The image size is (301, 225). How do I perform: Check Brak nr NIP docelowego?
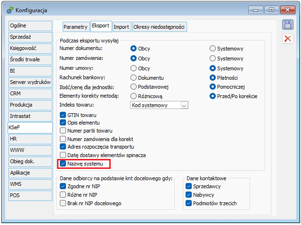[63, 203]
